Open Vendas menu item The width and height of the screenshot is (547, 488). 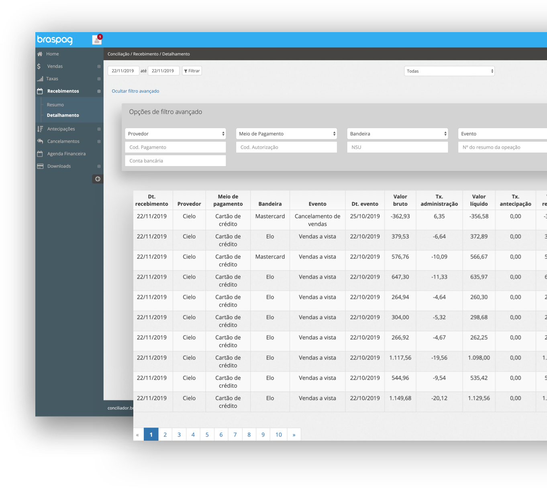(55, 66)
